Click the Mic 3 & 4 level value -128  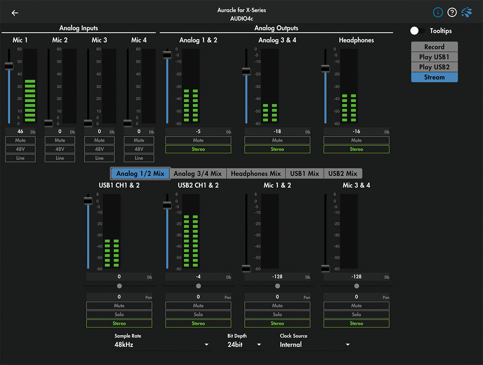357,277
